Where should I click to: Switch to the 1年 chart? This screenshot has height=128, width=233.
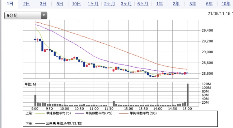(x=160, y=4)
